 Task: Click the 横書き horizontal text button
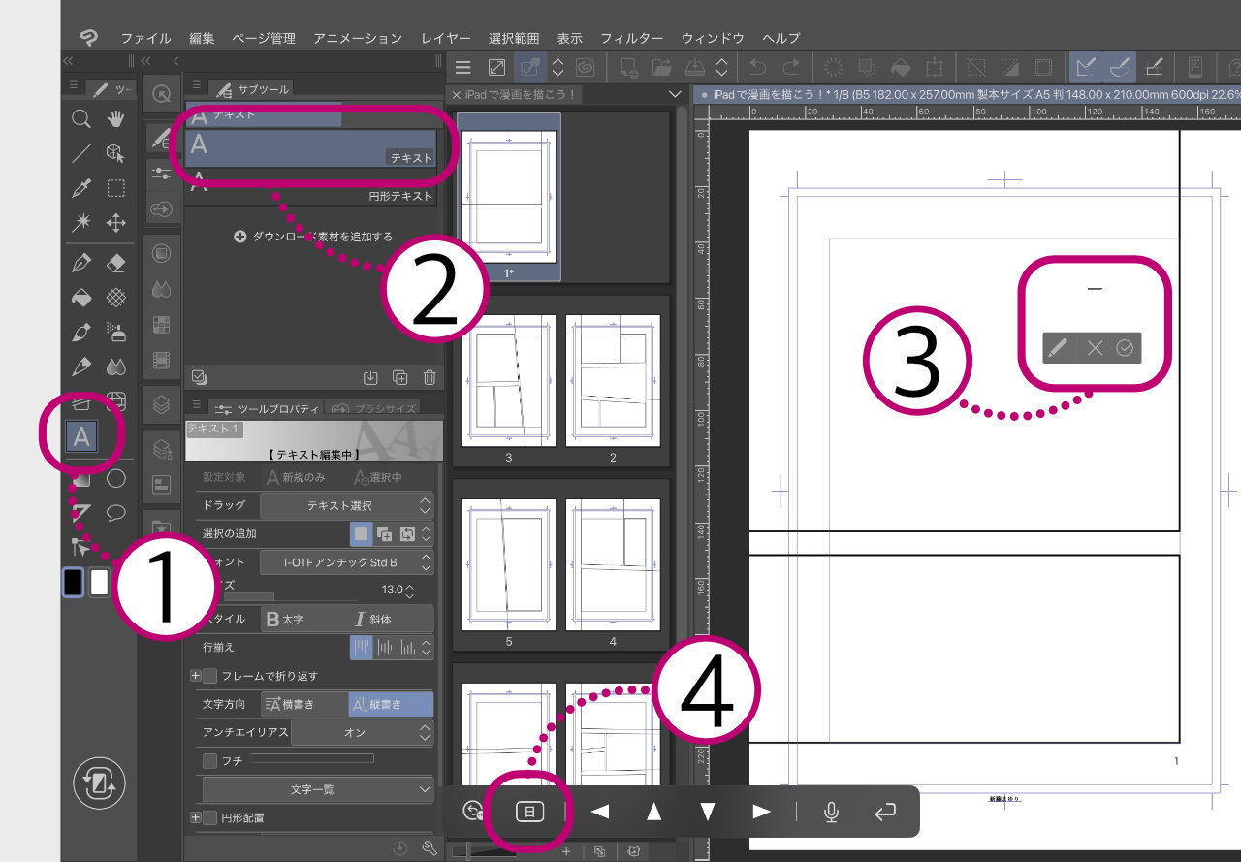(x=304, y=705)
